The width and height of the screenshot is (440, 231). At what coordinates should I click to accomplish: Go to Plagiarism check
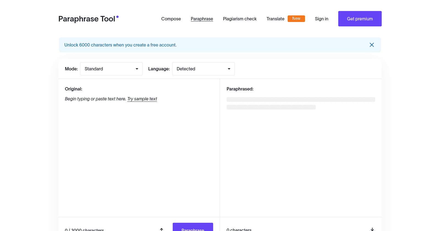240,19
